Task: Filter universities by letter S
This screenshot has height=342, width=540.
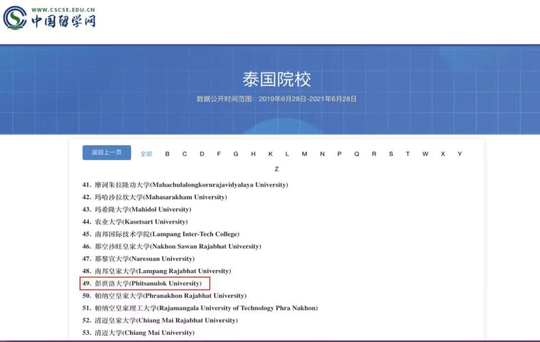Action: (x=391, y=154)
